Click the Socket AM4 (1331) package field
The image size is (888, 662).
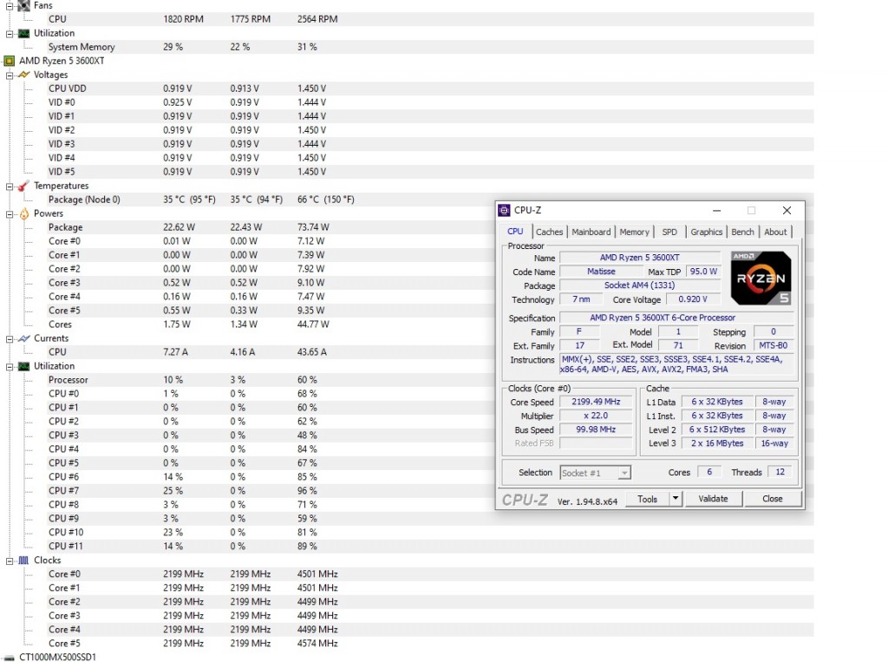click(x=639, y=285)
